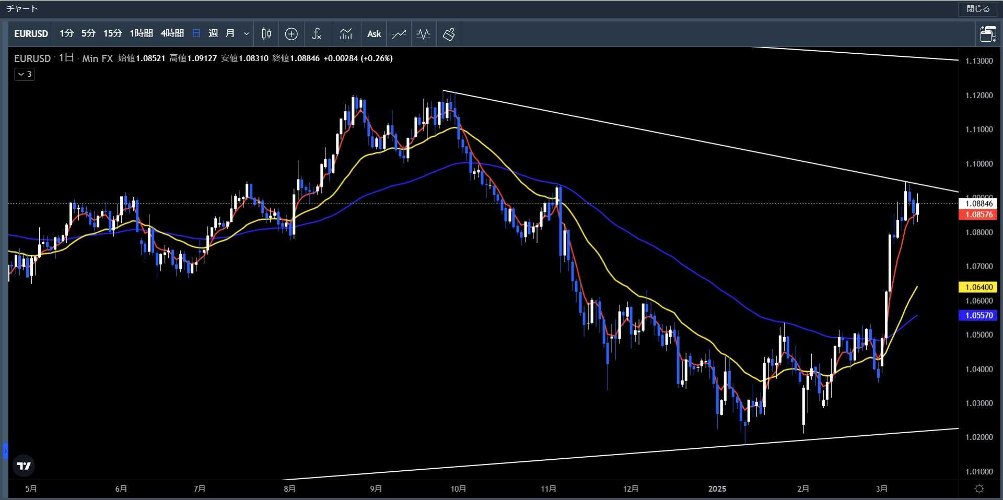This screenshot has width=1003, height=500.
Task: Click the blue MA label 1.05570
Action: pyautogui.click(x=978, y=315)
